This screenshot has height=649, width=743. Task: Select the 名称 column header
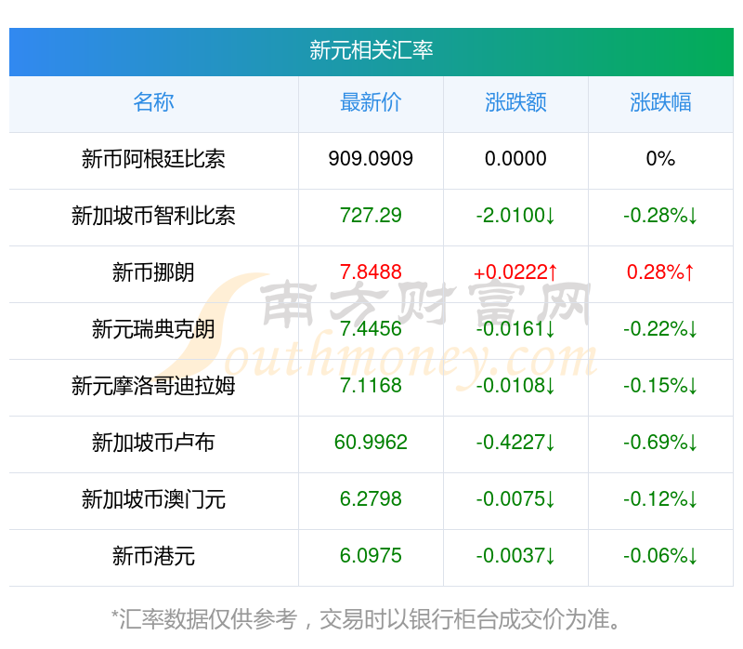point(153,102)
